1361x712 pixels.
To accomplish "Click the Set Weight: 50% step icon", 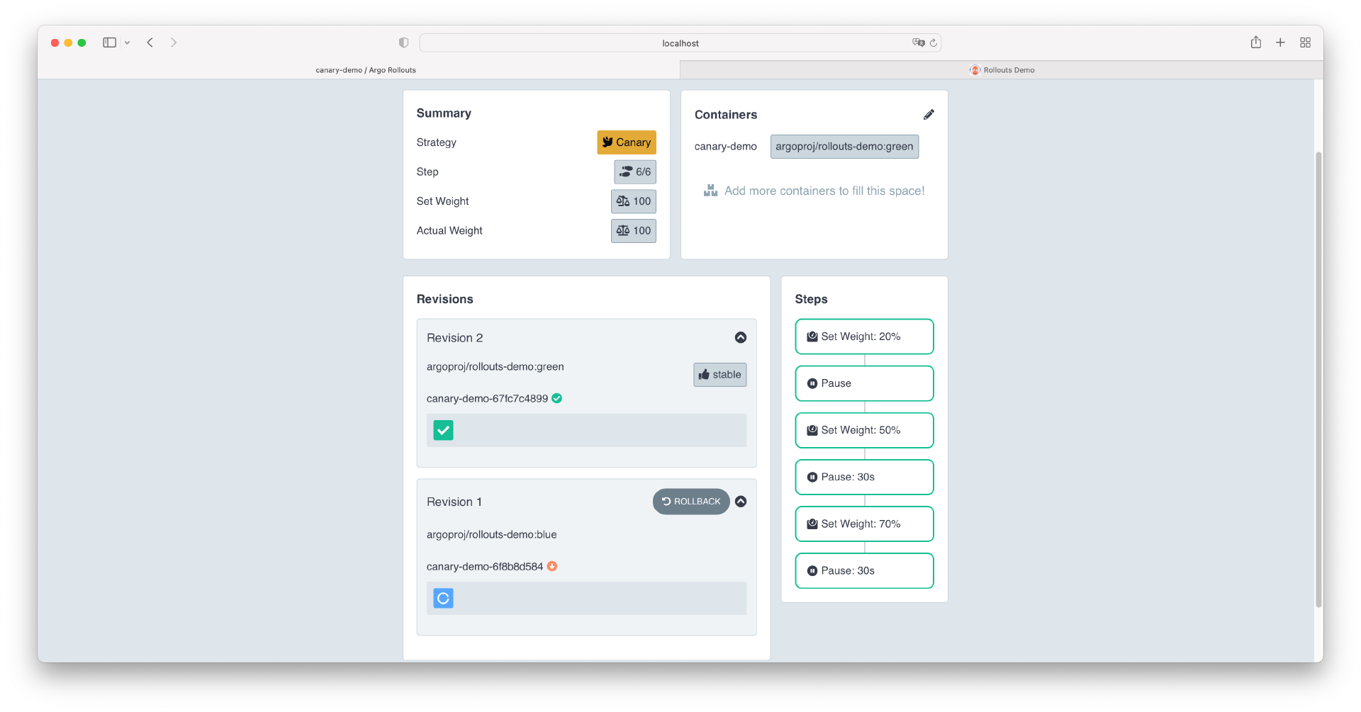I will [x=812, y=430].
